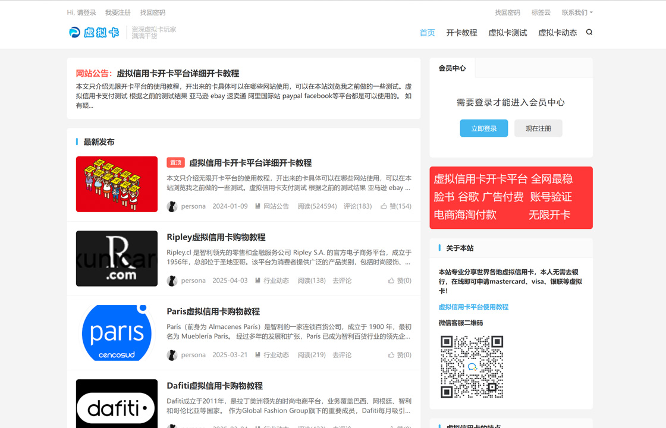Click the persona avatar in the Ripley post
Image resolution: width=666 pixels, height=428 pixels.
pos(172,281)
